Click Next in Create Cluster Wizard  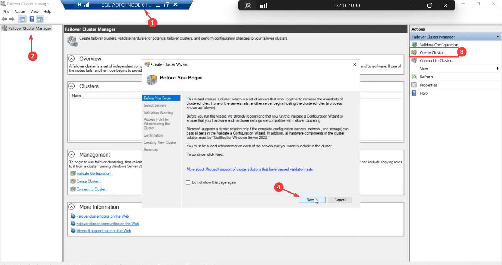click(x=312, y=200)
